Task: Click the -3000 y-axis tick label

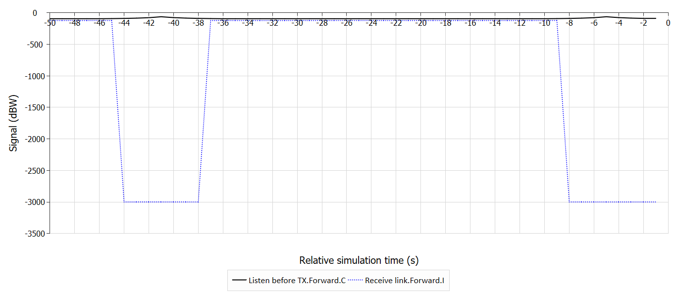Action: click(x=31, y=202)
